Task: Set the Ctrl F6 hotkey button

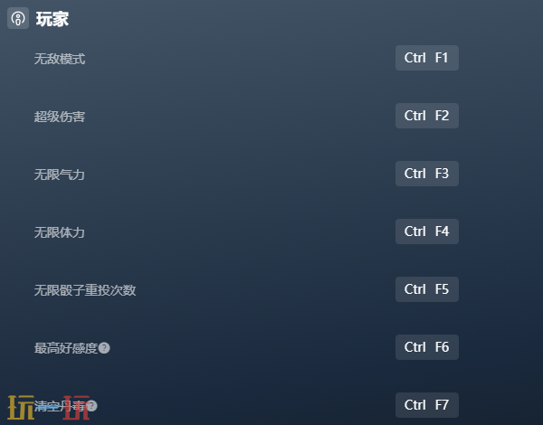Action: click(x=427, y=347)
